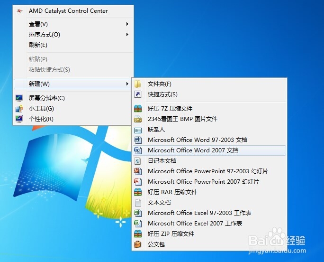This screenshot has height=262, width=324.
Task: Select the 新建(W) new menu item
Action: click(x=73, y=84)
